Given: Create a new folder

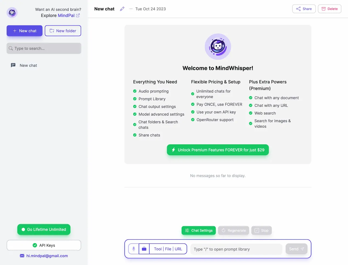Looking at the screenshot, I should pyautogui.click(x=63, y=31).
